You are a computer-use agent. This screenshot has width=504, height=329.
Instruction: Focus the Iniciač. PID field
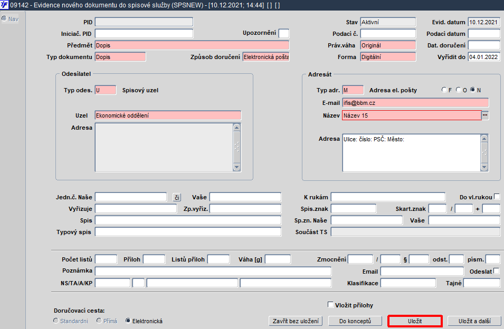point(144,33)
